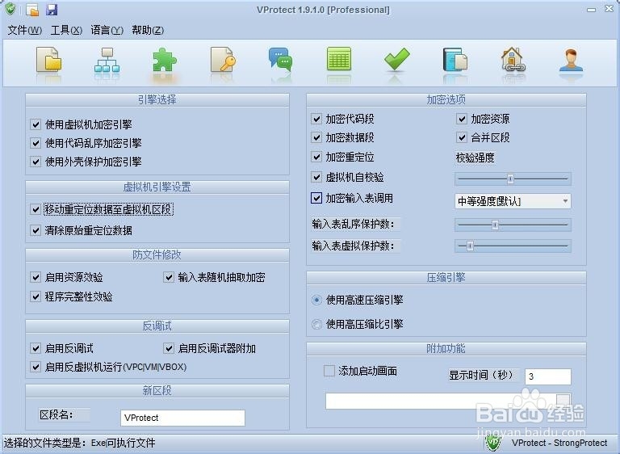Enable 添加启动画面 checkbox
This screenshot has width=620, height=454.
click(329, 371)
